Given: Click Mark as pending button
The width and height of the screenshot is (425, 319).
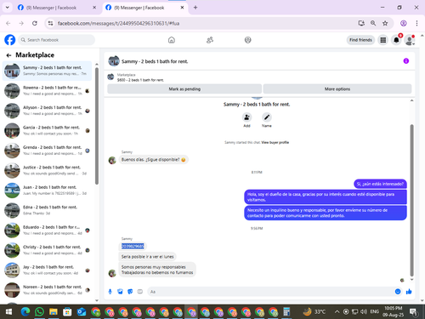Looking at the screenshot, I should (x=184, y=89).
